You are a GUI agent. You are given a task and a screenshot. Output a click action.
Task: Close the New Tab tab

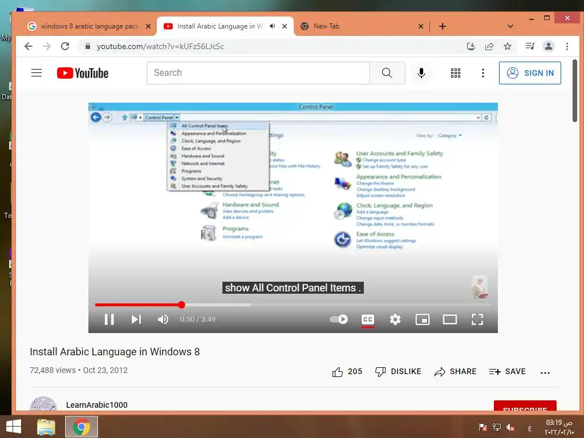coord(420,26)
